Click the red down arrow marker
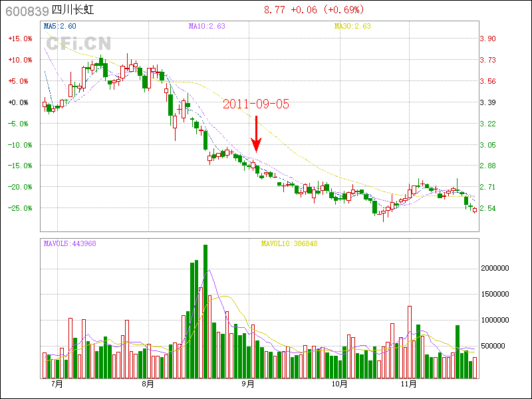 point(256,134)
